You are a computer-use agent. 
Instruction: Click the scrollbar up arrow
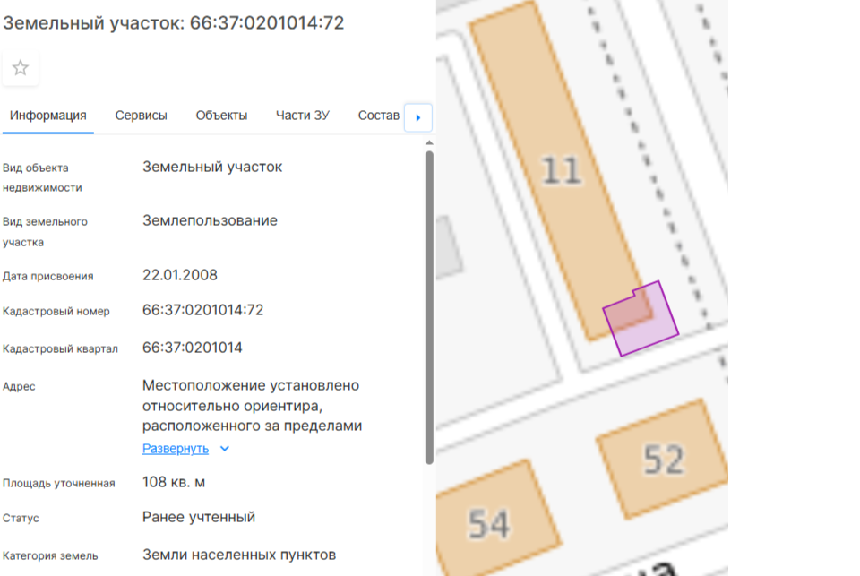[x=429, y=142]
